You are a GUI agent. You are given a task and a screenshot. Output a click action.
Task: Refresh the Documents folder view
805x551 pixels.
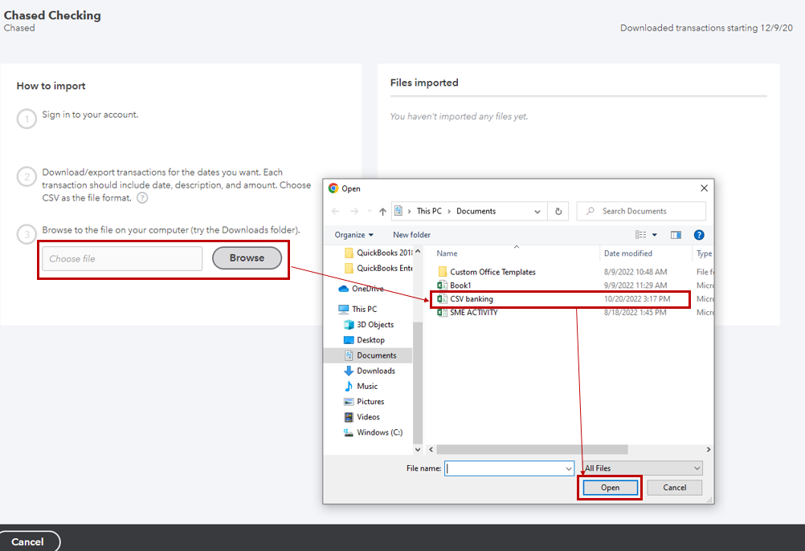coord(558,211)
